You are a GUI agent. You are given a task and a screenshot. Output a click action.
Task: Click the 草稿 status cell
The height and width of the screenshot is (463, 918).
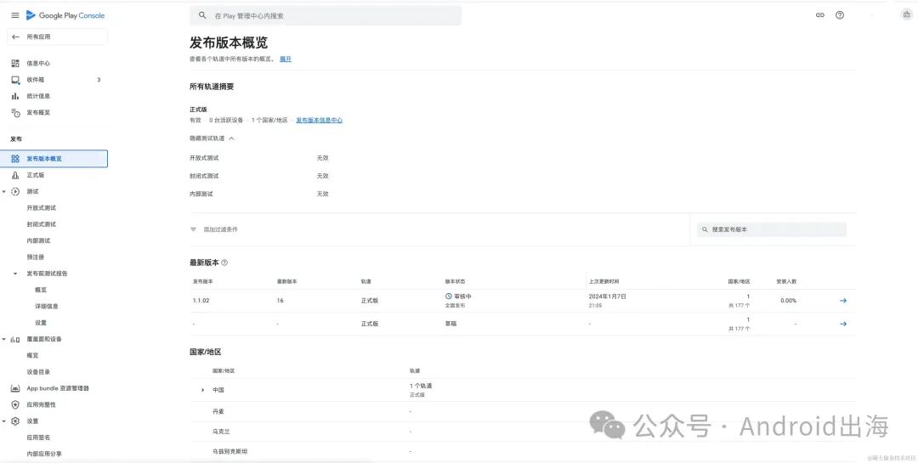coord(450,324)
